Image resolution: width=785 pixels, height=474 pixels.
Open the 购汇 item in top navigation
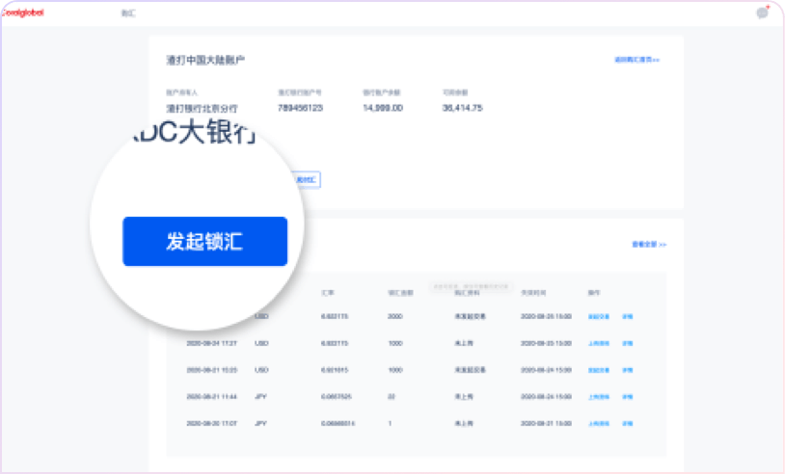point(128,13)
